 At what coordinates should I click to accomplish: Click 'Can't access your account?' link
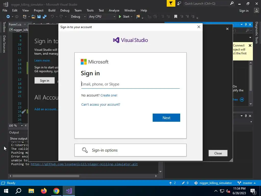click(101, 104)
